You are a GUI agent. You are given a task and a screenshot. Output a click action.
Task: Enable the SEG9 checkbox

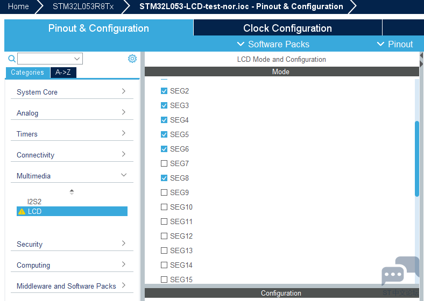(x=164, y=192)
